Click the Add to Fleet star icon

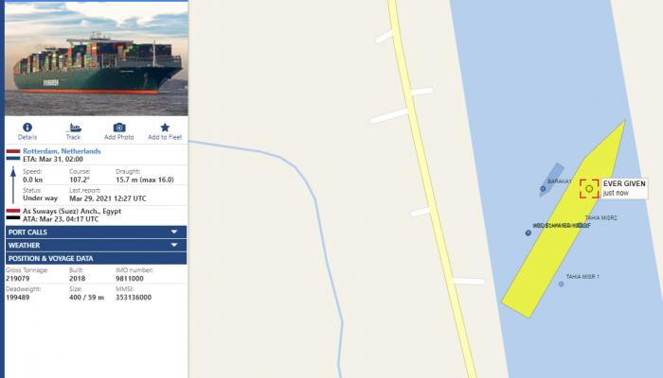165,128
